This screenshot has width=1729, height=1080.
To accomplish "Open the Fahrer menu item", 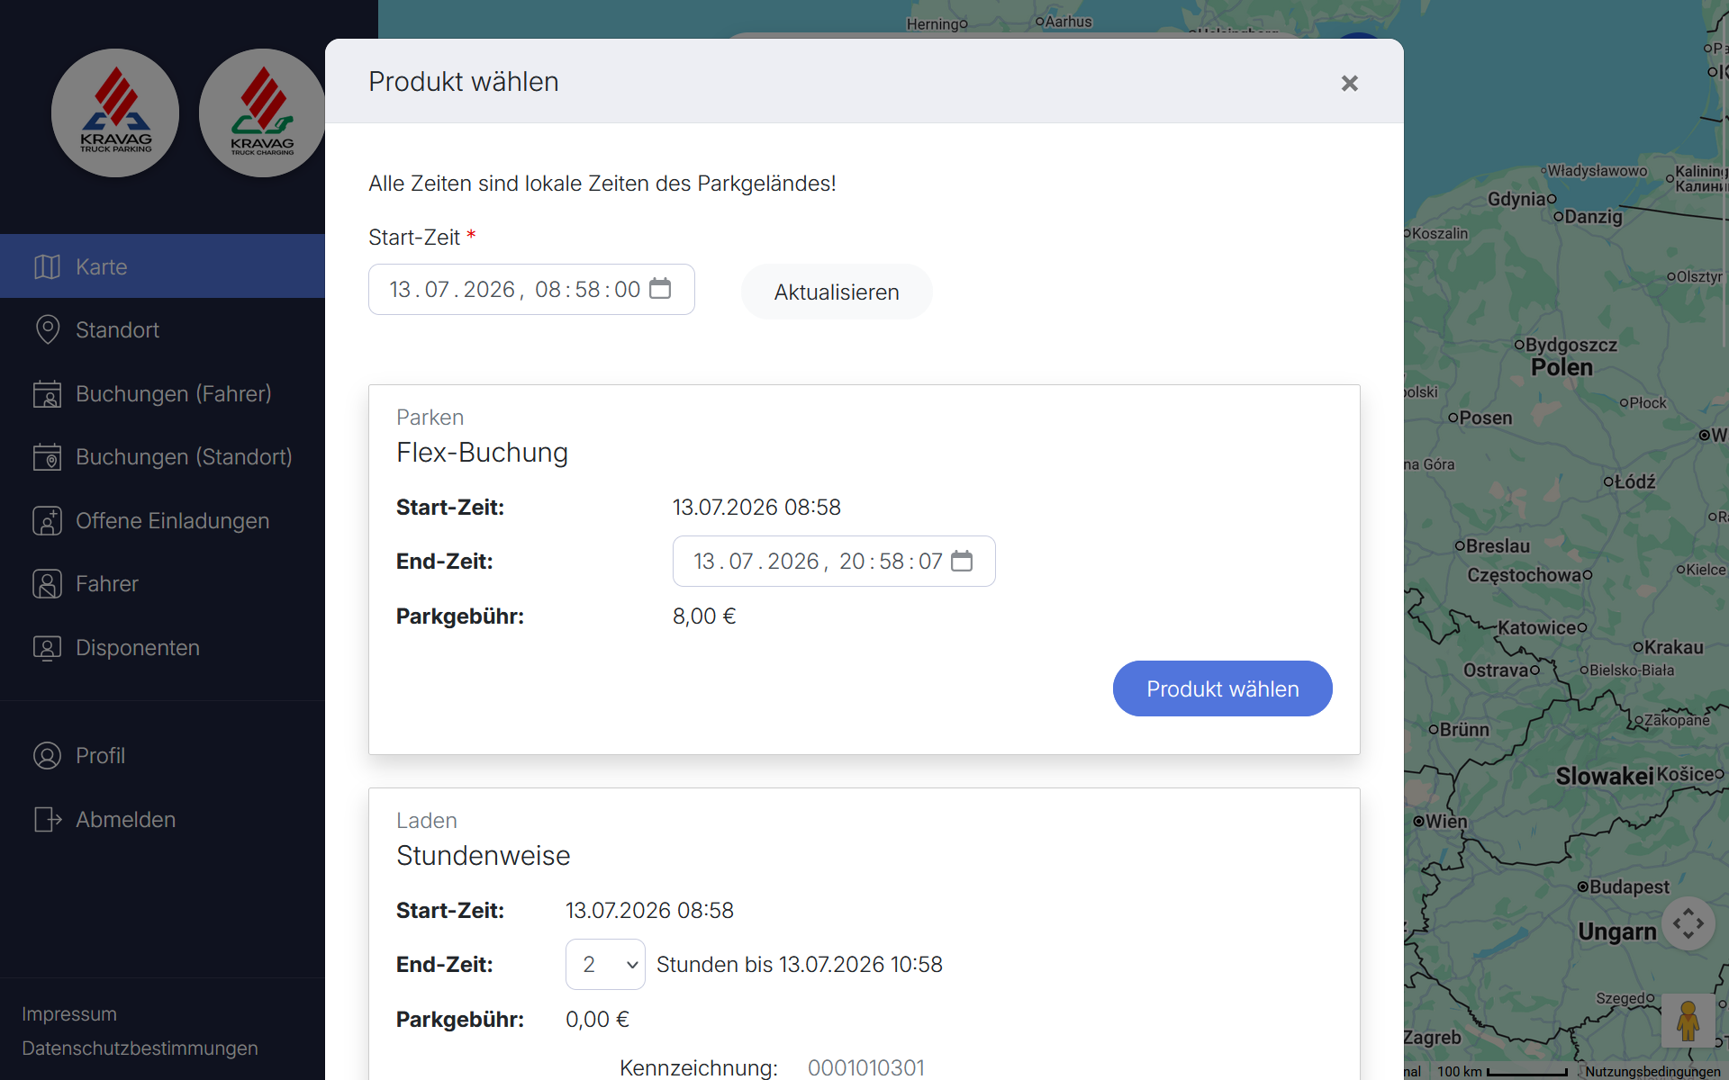I will pos(162,583).
